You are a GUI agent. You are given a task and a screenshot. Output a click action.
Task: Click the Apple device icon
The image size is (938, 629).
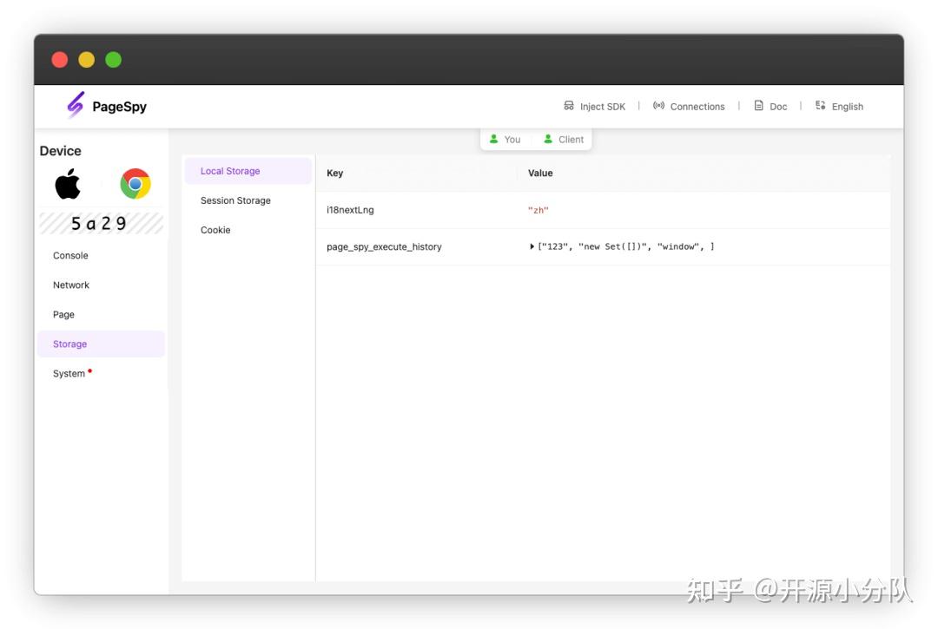68,184
